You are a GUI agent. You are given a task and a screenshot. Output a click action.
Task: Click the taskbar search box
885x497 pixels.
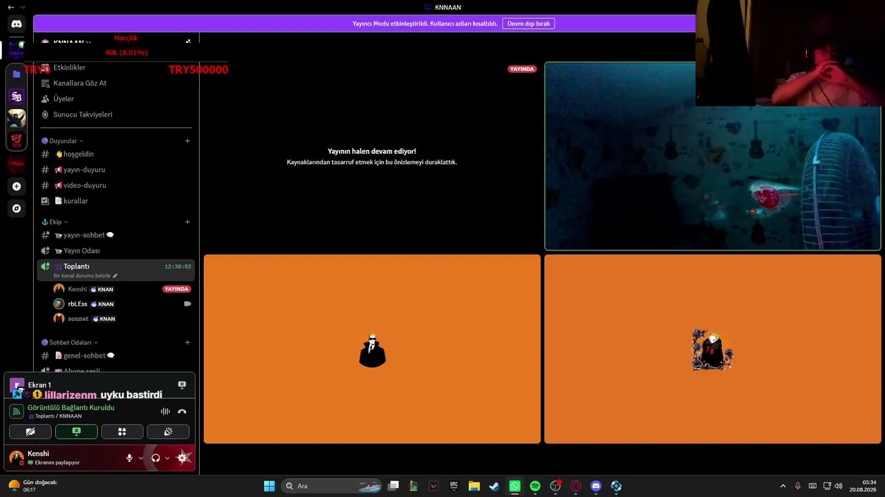333,486
